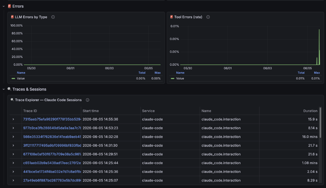
Task: Expand trace row c651aeb02b9a5438ad17eec276f2e
Action: pyautogui.click(x=13, y=163)
